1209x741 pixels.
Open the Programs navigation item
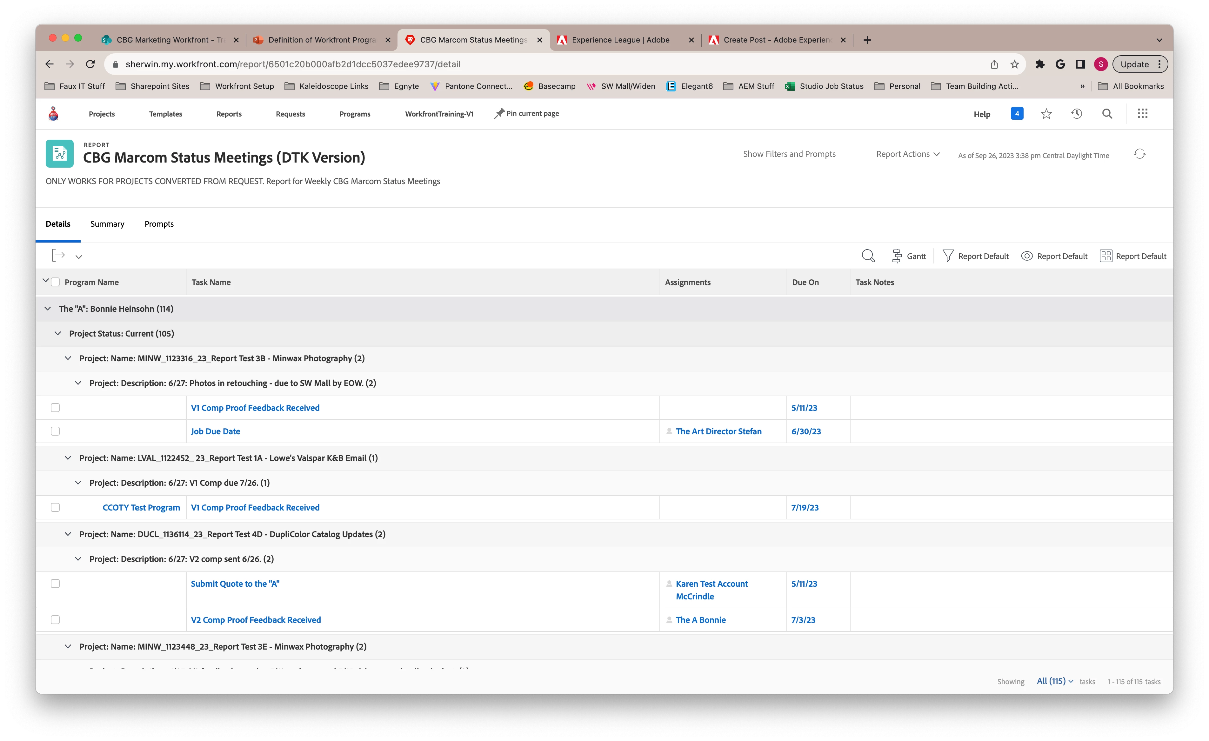click(x=355, y=114)
